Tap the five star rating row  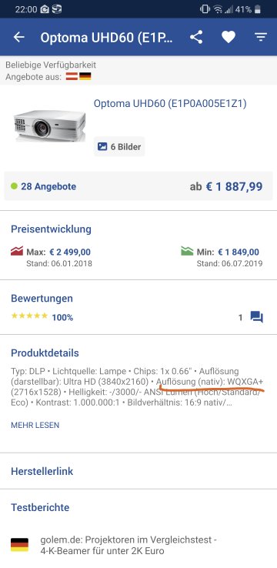tap(42, 317)
